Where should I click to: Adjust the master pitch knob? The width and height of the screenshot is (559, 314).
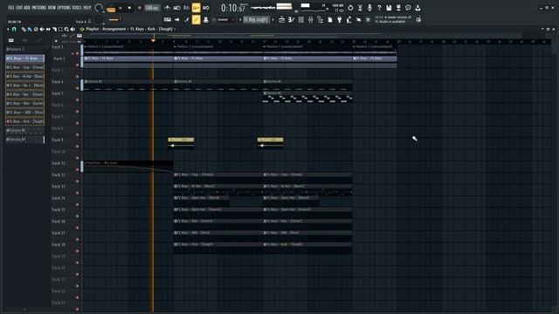click(100, 20)
